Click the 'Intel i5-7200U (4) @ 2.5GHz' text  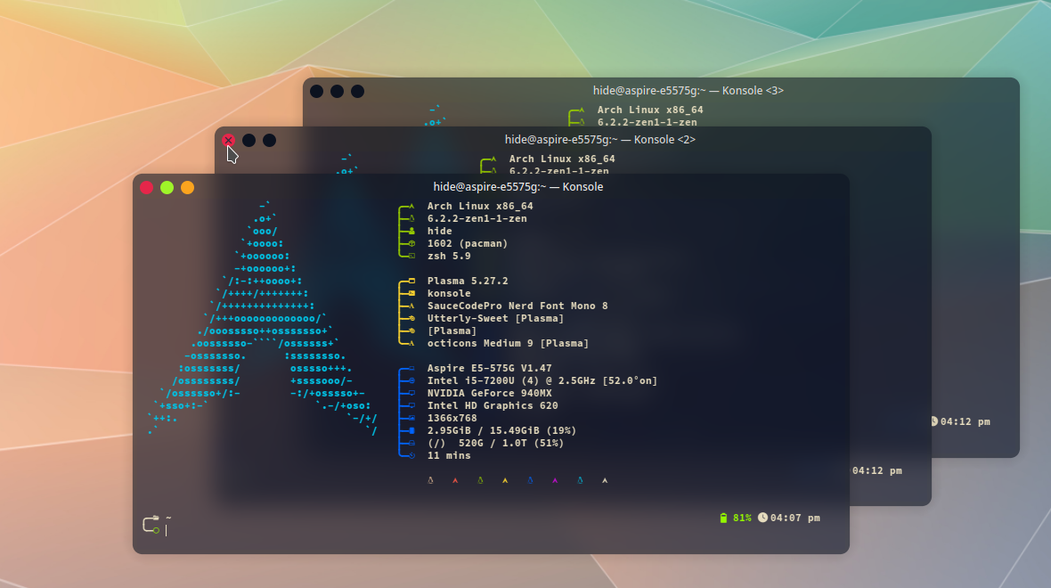tap(511, 380)
